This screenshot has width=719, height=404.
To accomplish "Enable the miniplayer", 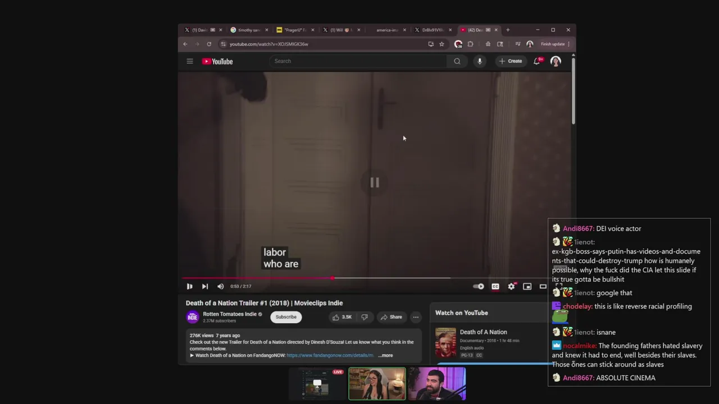I will 527,286.
